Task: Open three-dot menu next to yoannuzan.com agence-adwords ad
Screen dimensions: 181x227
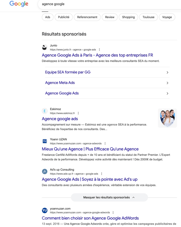Action: 105,143
